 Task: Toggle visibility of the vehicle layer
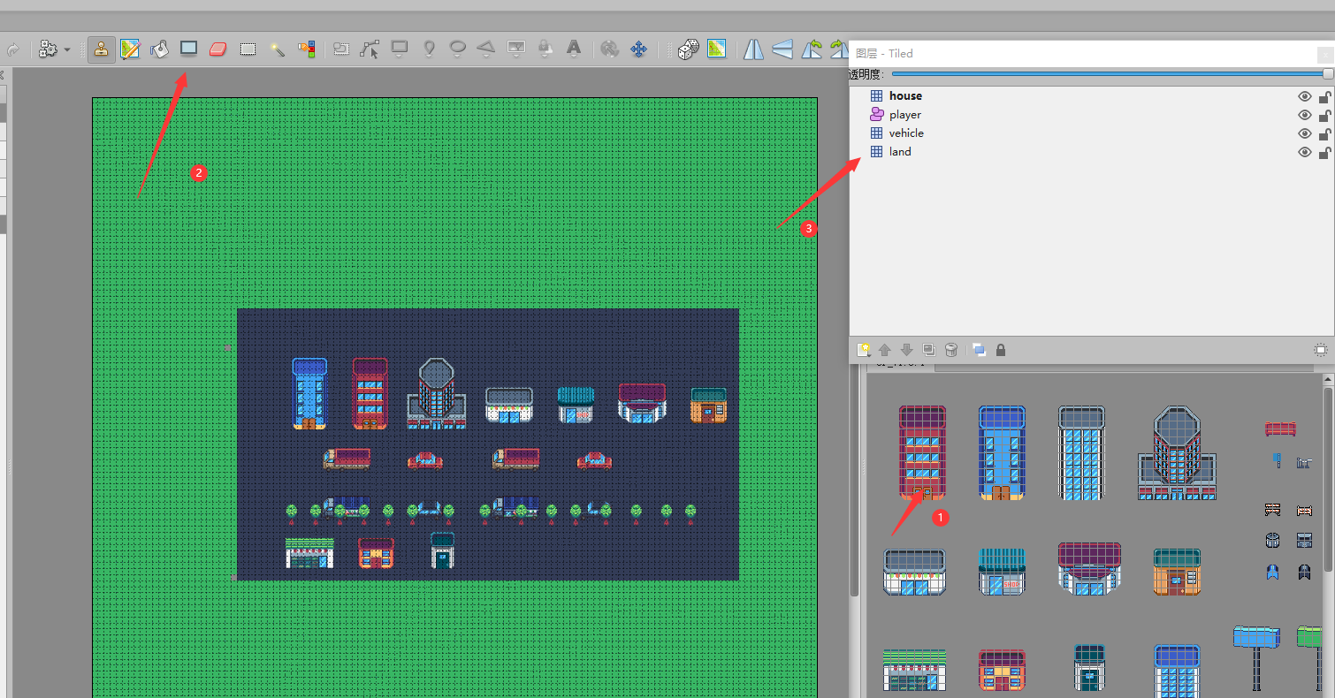click(1305, 133)
